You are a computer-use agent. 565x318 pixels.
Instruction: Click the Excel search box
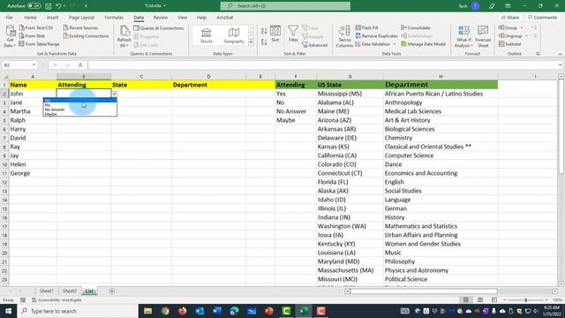point(285,6)
